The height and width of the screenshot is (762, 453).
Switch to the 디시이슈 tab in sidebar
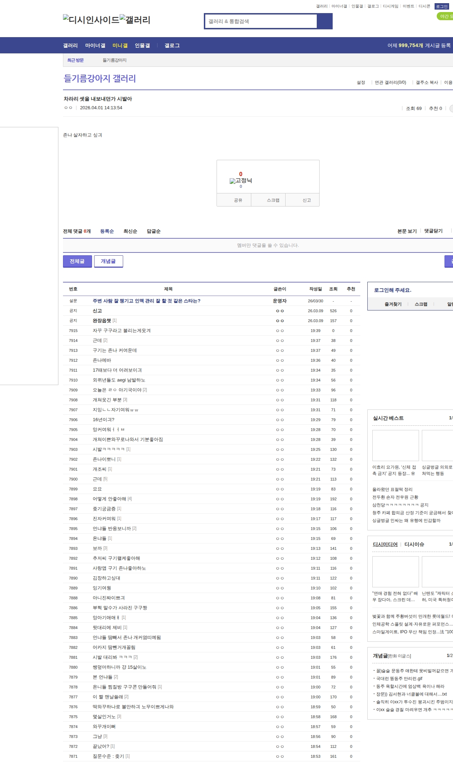point(414,544)
